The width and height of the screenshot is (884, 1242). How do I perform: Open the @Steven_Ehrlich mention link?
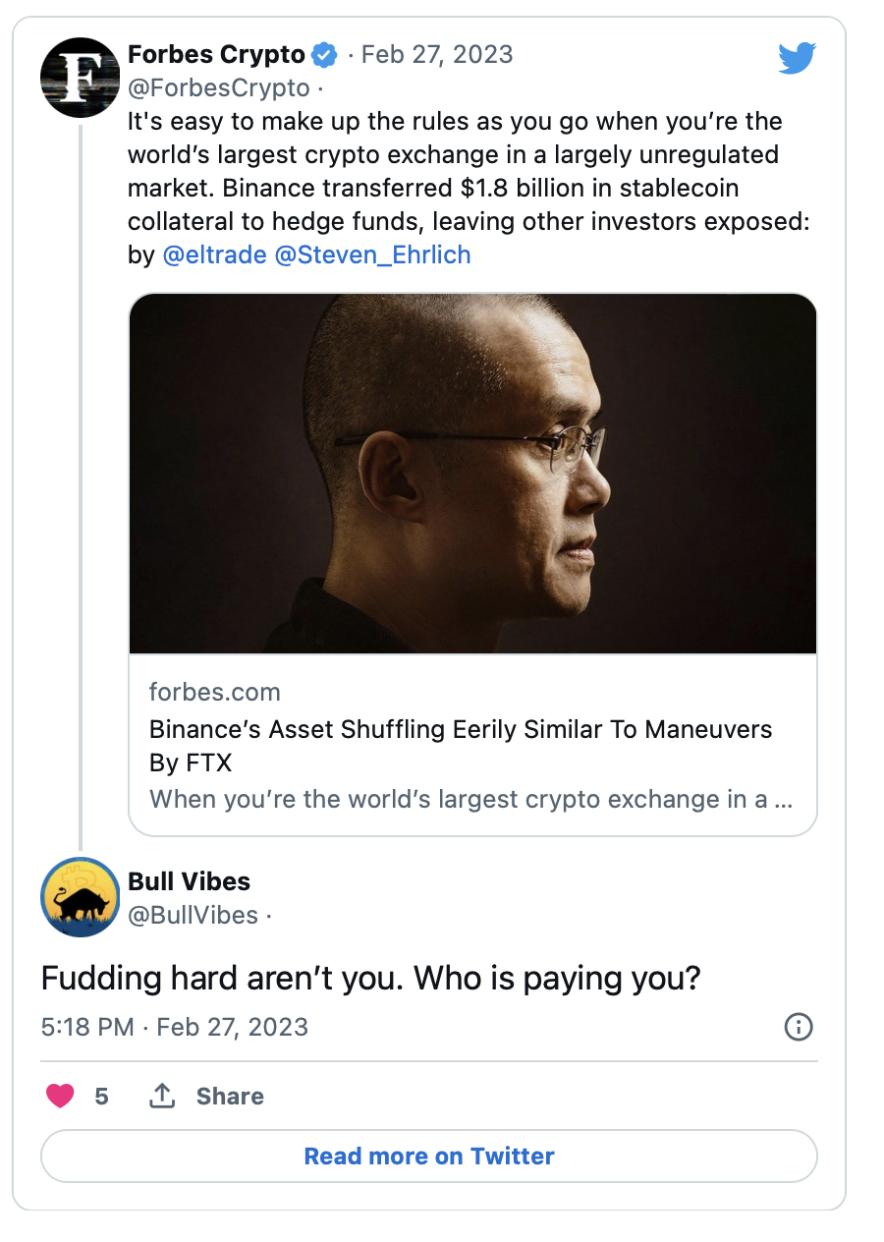tap(372, 255)
